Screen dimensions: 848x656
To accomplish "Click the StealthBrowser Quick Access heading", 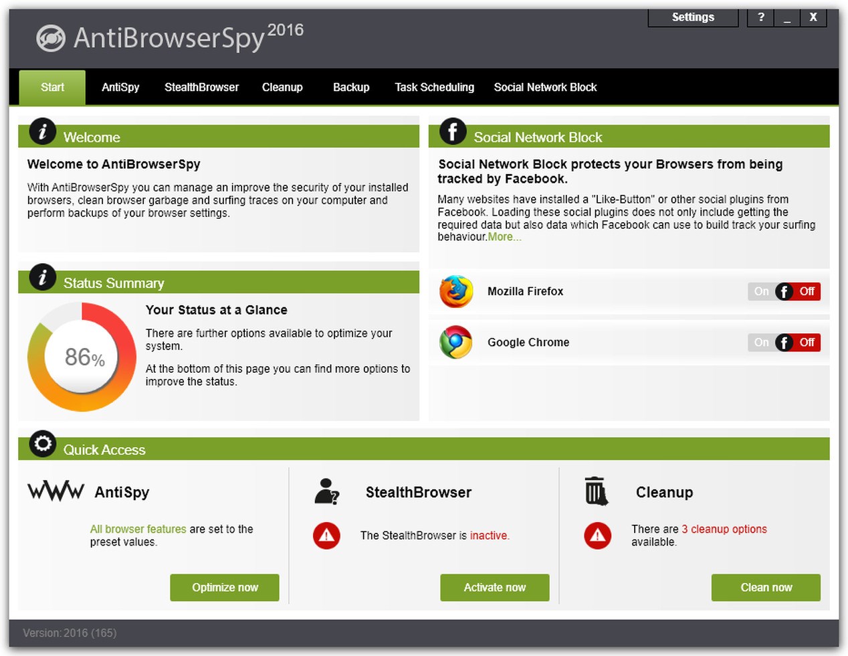I will [419, 492].
